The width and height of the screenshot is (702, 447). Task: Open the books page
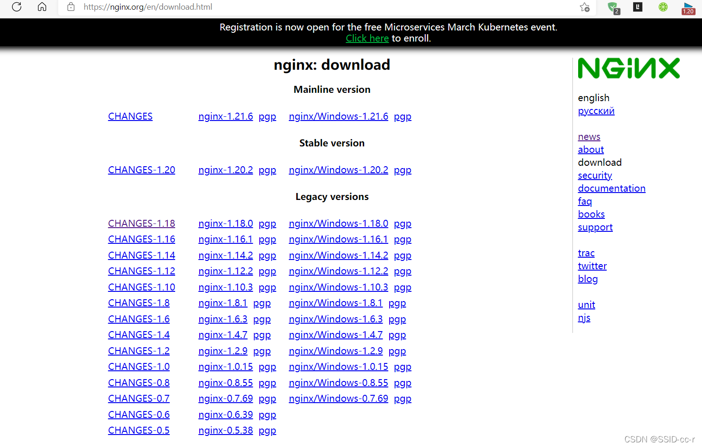click(591, 214)
